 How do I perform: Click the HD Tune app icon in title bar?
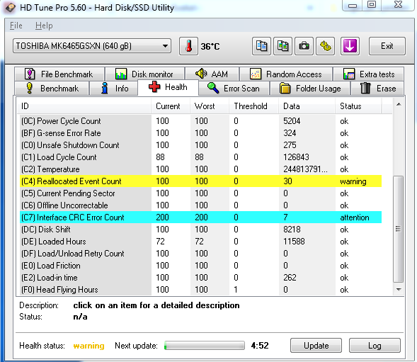(x=11, y=8)
